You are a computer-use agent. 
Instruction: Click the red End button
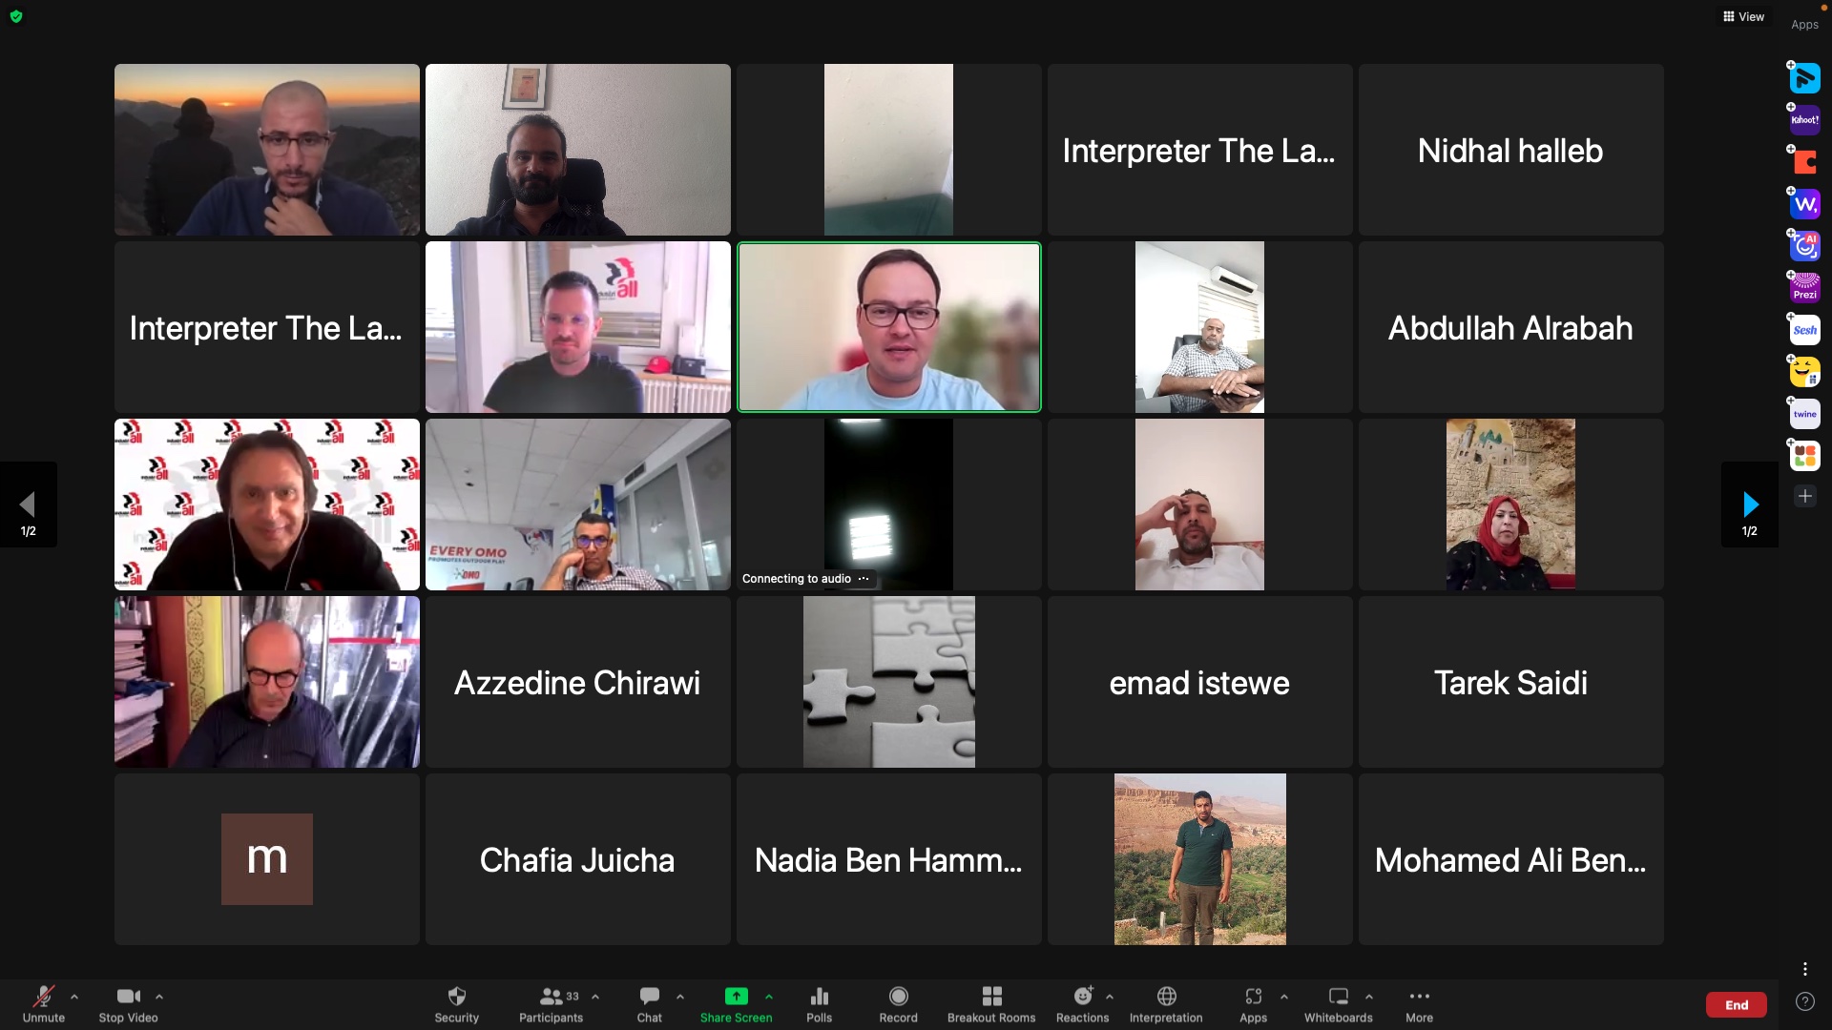click(1736, 1004)
